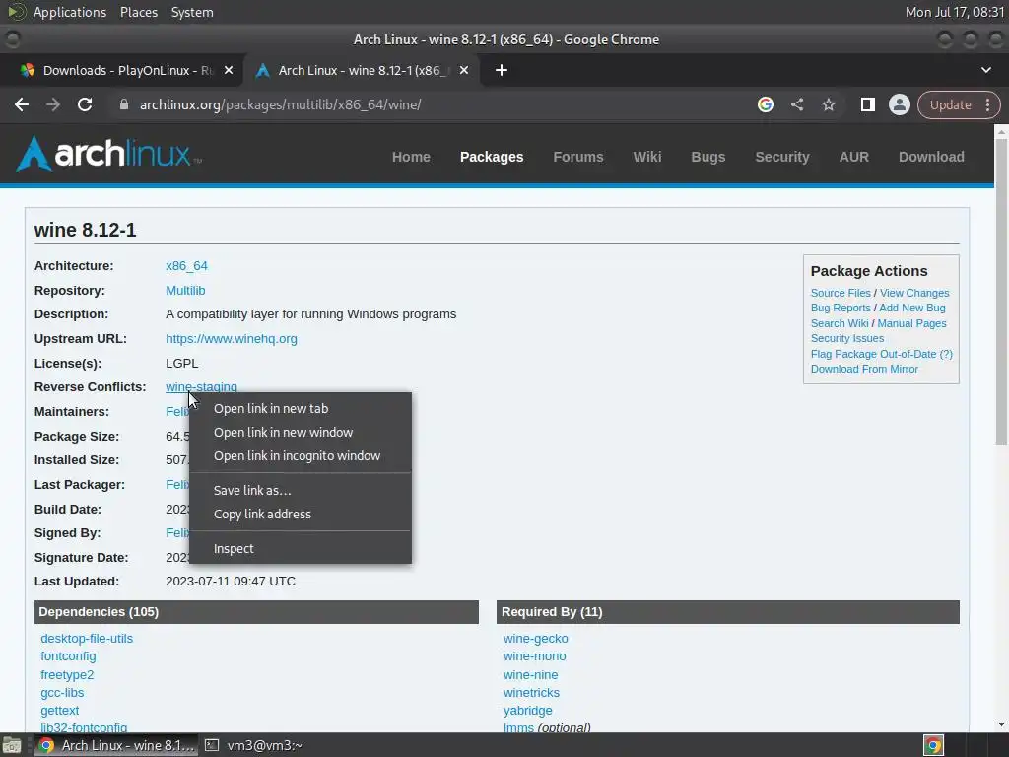1009x757 pixels.
Task: Select Save link as… option
Action: (x=300, y=491)
